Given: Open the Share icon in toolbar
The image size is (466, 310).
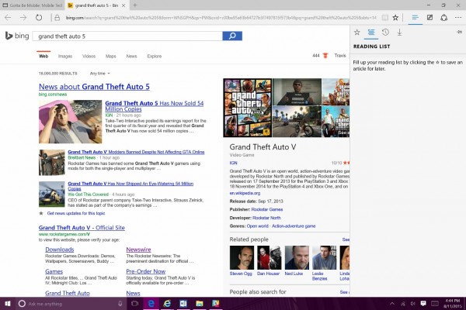Looking at the screenshot, I should (444, 18).
